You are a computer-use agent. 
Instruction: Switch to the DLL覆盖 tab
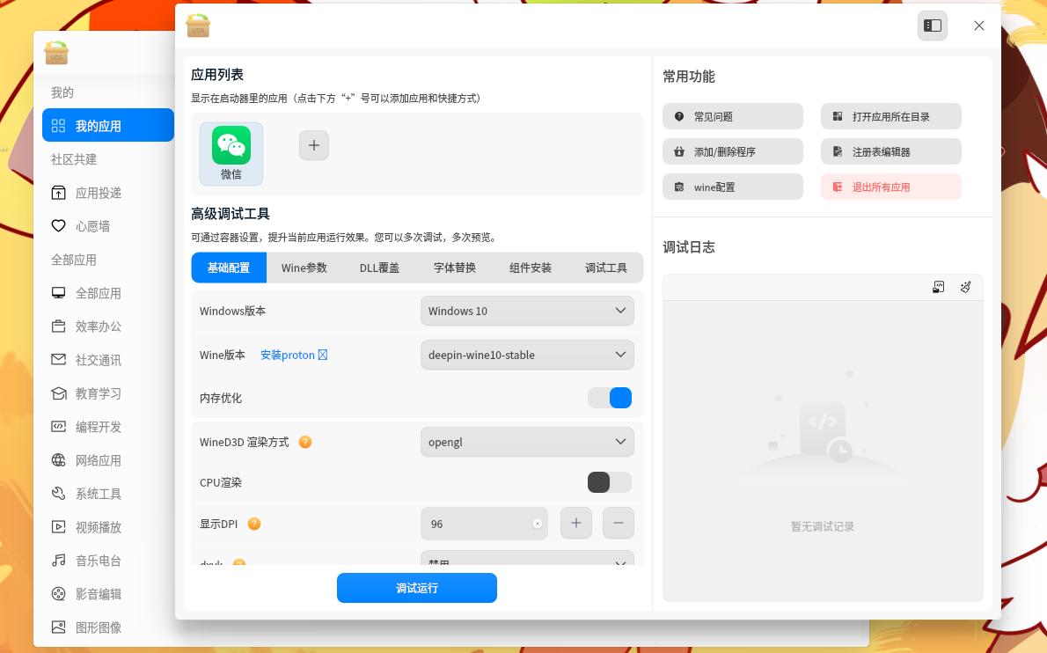pos(379,268)
